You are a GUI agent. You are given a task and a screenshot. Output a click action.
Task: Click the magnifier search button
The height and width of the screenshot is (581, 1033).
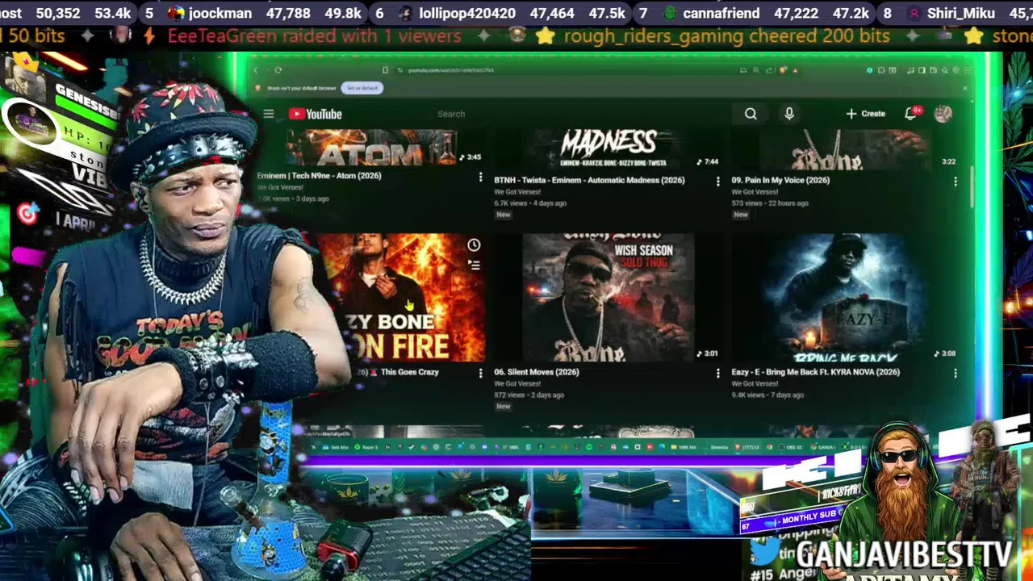point(751,114)
